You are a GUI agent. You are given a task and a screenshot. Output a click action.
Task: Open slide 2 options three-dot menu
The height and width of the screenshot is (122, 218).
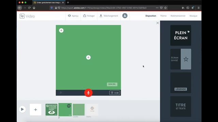coord(69,106)
